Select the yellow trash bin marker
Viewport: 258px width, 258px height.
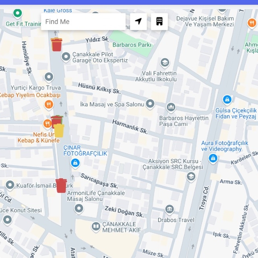pyautogui.click(x=59, y=131)
